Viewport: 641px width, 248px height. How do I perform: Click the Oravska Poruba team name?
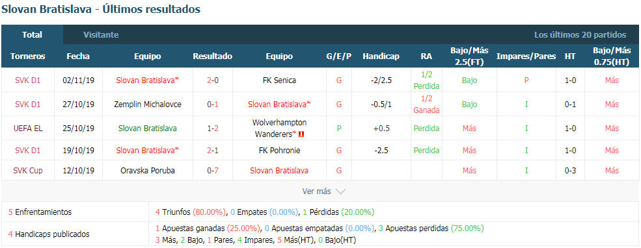[148, 171]
